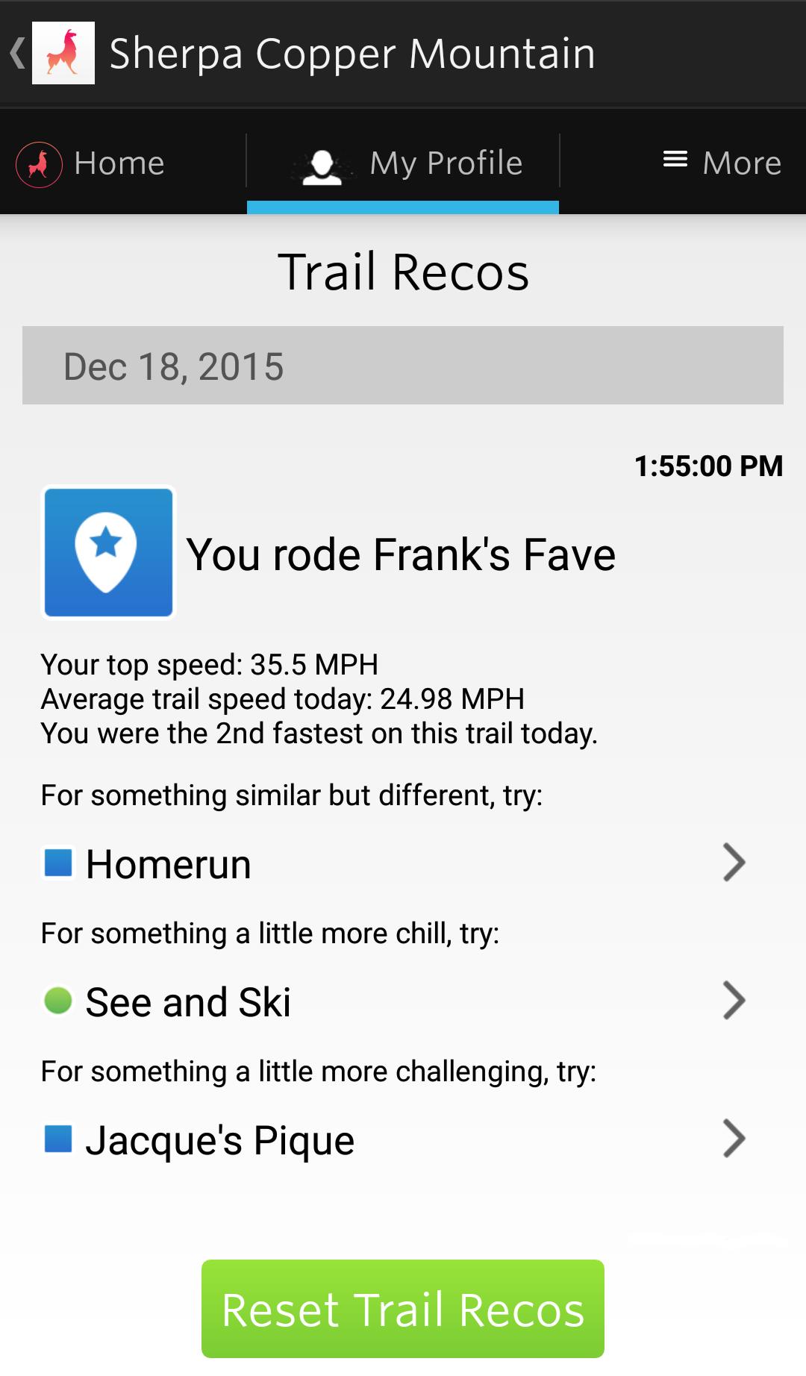Tap the red llama Home icon
The image size is (806, 1376).
click(40, 164)
